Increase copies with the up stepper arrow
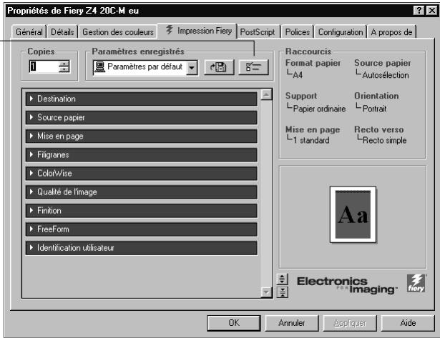This screenshot has height=338, width=440. coord(64,64)
